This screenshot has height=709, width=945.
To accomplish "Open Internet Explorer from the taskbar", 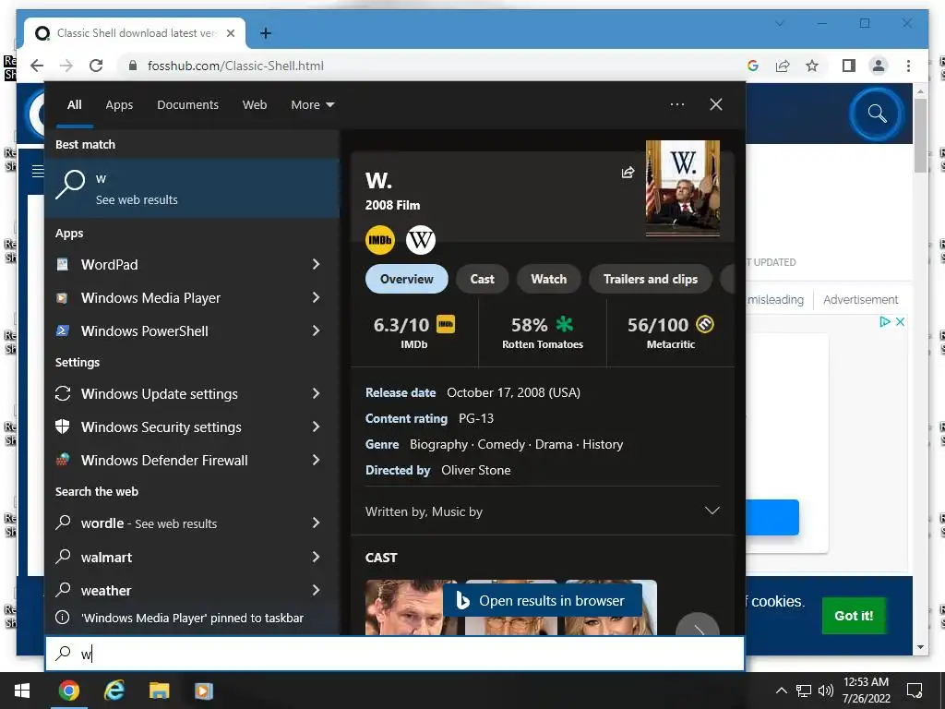I will coord(114,691).
